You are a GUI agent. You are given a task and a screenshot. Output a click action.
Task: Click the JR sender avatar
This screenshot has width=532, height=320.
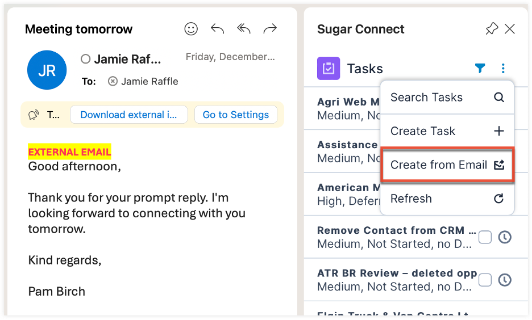click(x=47, y=70)
